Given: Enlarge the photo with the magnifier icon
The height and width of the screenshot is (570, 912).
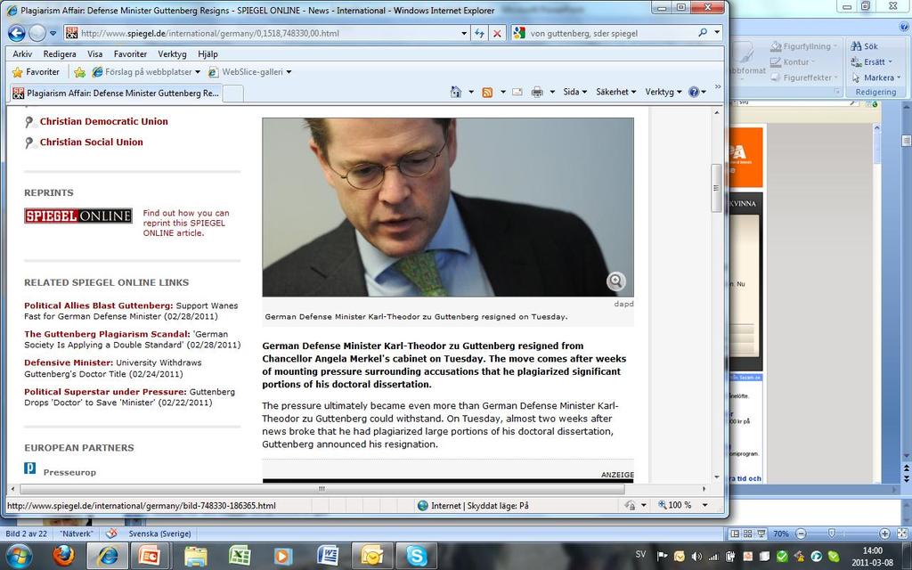Looking at the screenshot, I should 616,281.
